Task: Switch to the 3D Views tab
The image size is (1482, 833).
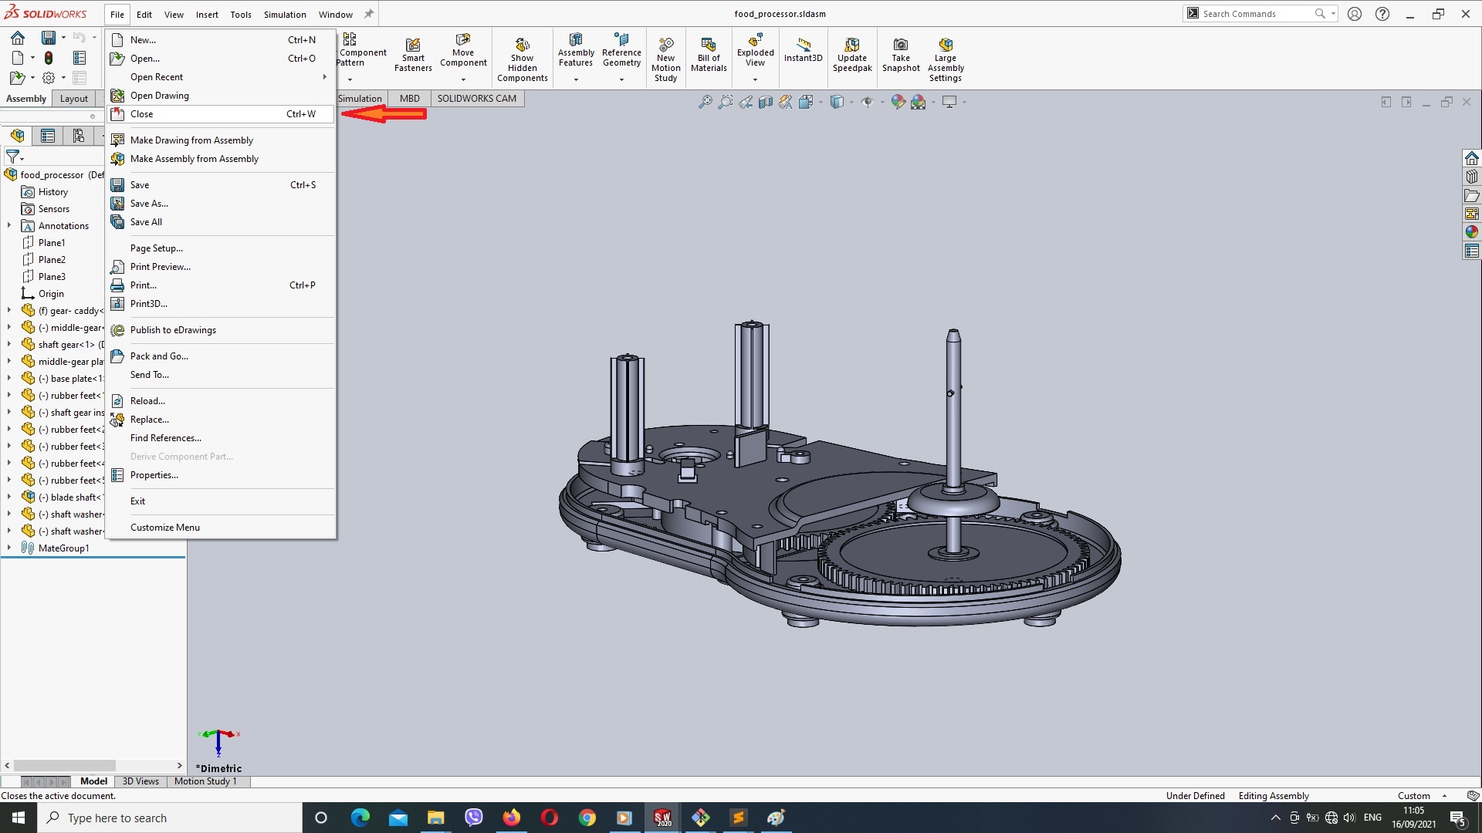Action: coord(140,781)
